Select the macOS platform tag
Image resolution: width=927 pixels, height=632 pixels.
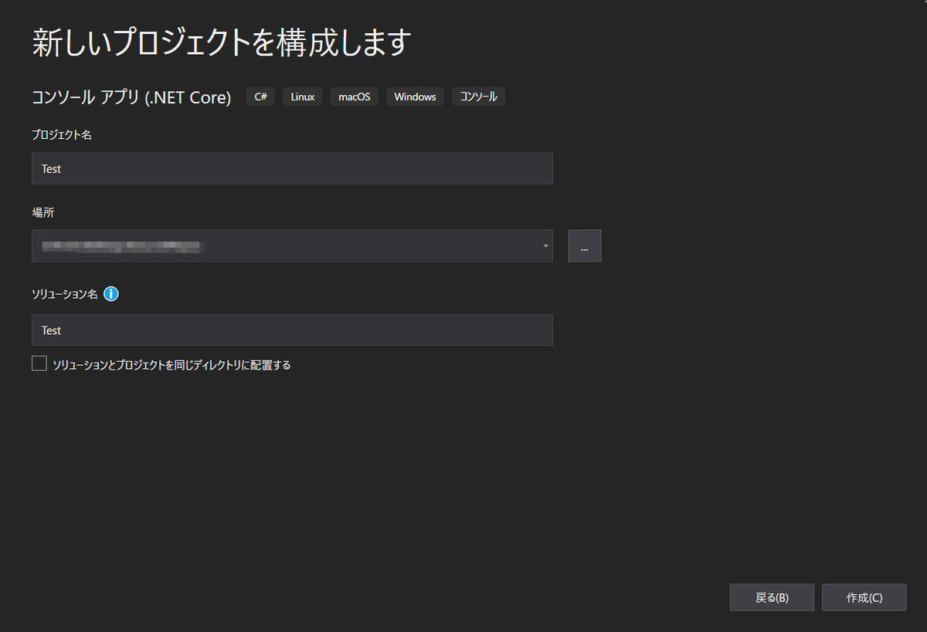[354, 96]
